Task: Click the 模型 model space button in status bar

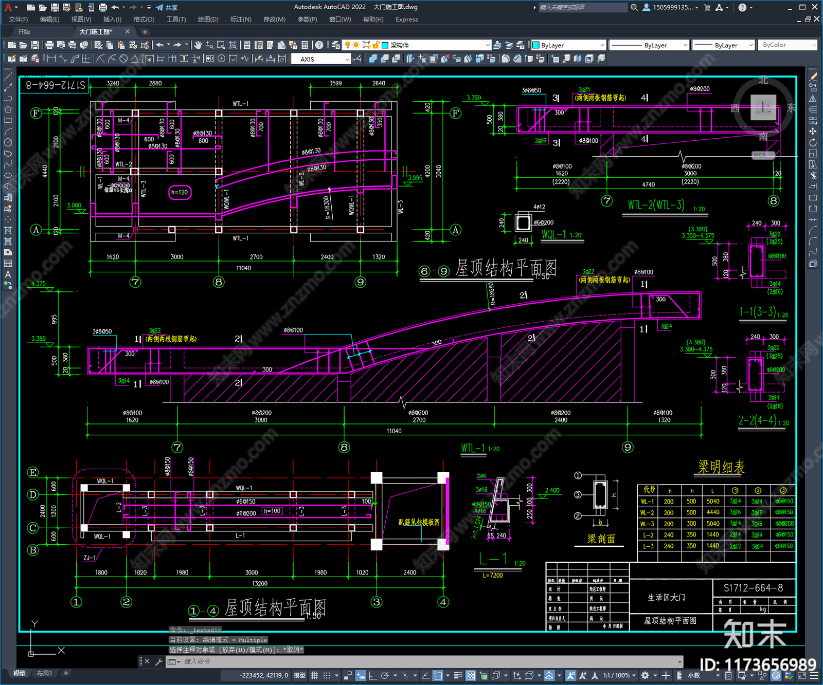Action: [x=299, y=675]
